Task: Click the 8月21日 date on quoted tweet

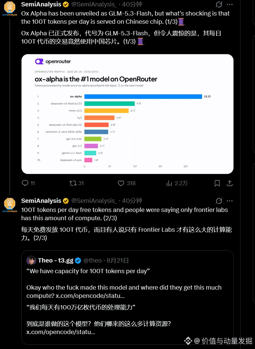Action: coord(117,260)
